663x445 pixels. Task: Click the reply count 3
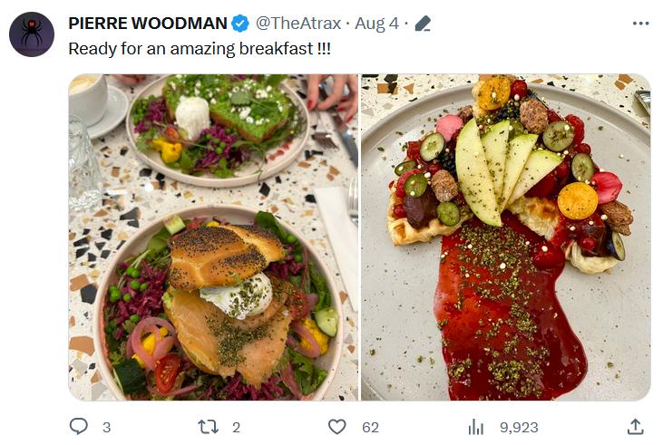[x=106, y=427]
